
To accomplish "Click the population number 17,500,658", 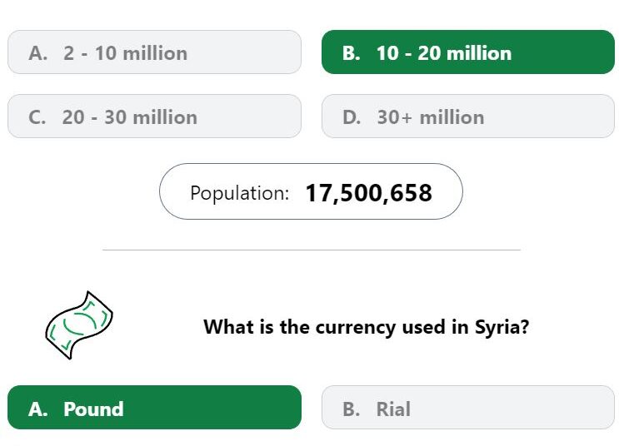I will point(369,193).
